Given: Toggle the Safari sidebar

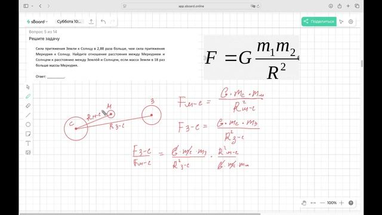Looking at the screenshot, I should 26,6.
